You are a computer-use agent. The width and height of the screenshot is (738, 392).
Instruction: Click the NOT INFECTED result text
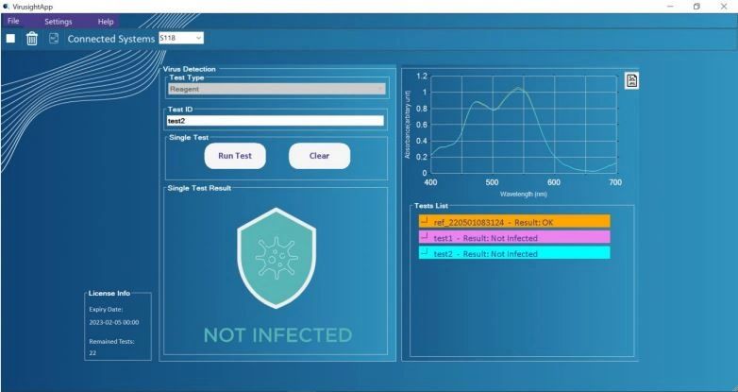pyautogui.click(x=277, y=335)
